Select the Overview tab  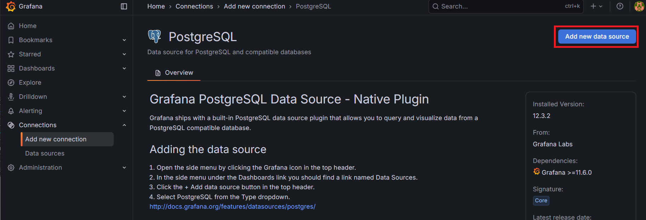tap(174, 73)
